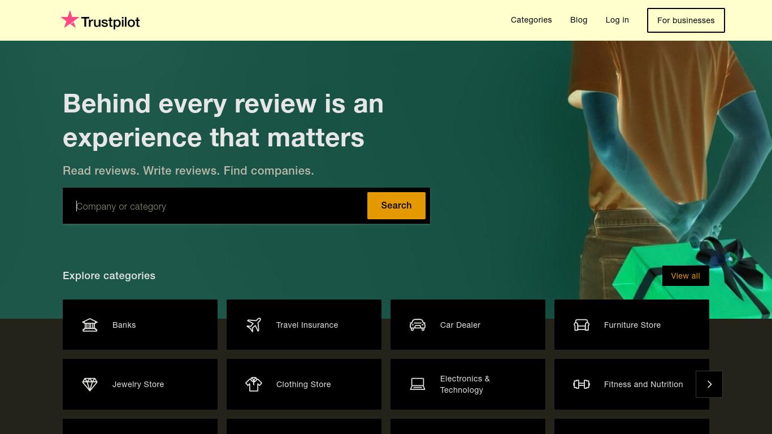This screenshot has height=434, width=772.
Task: Select the Furniture Store category
Action: [x=632, y=325]
